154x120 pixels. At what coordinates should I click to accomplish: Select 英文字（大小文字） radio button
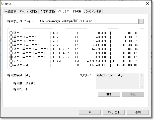coord(11,45)
